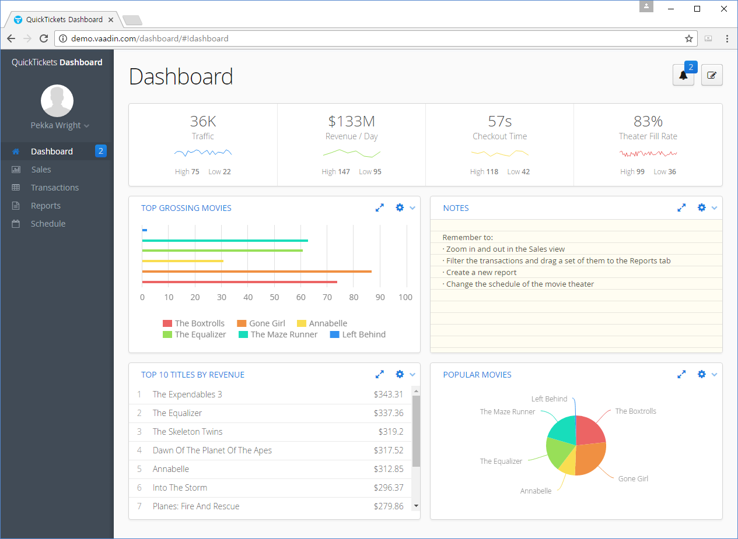The image size is (738, 539).
Task: Toggle The Boxtrolls series in legend
Action: click(x=194, y=323)
